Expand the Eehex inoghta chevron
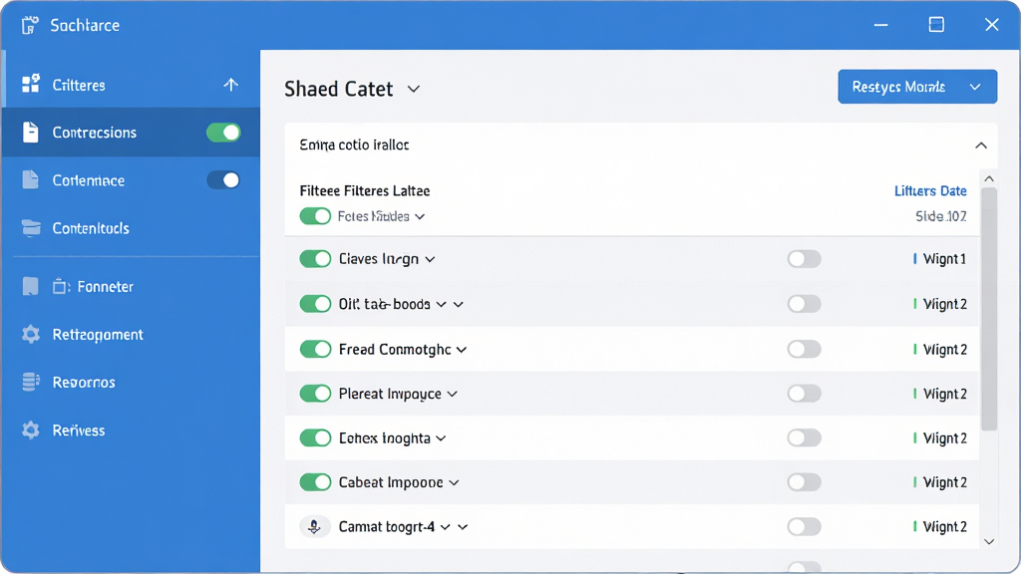Image resolution: width=1021 pixels, height=574 pixels. (x=441, y=438)
